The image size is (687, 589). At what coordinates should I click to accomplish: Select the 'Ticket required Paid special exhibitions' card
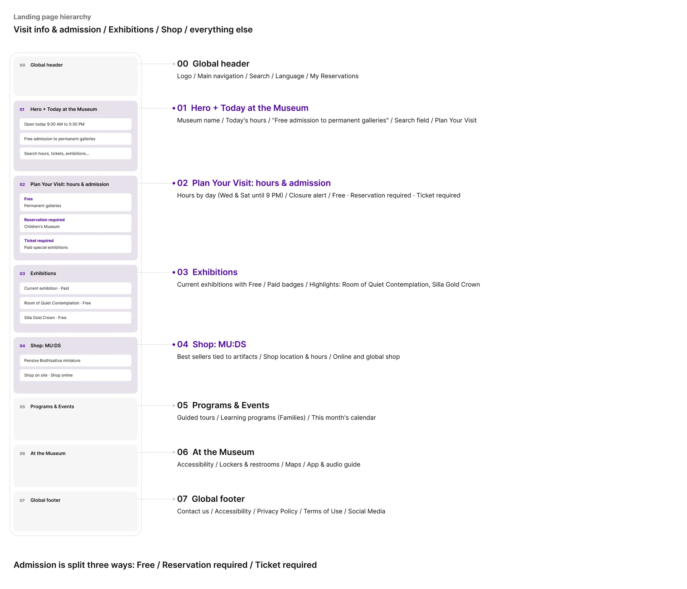point(75,244)
